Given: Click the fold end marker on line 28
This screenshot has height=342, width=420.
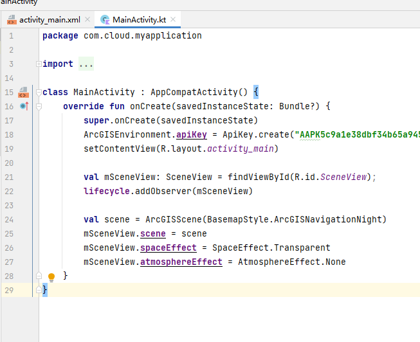Looking at the screenshot, I should [x=39, y=276].
